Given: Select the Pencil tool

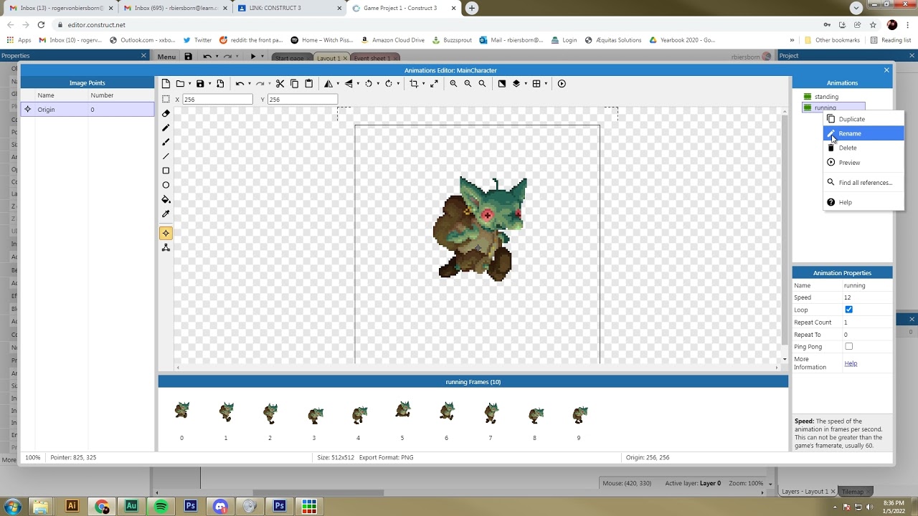Looking at the screenshot, I should click(166, 128).
